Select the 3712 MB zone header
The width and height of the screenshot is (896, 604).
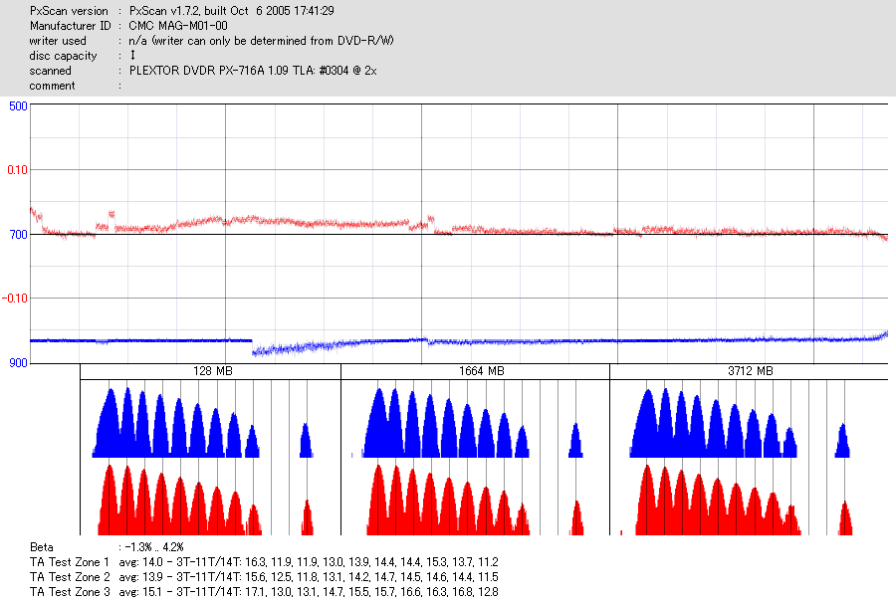click(x=749, y=371)
